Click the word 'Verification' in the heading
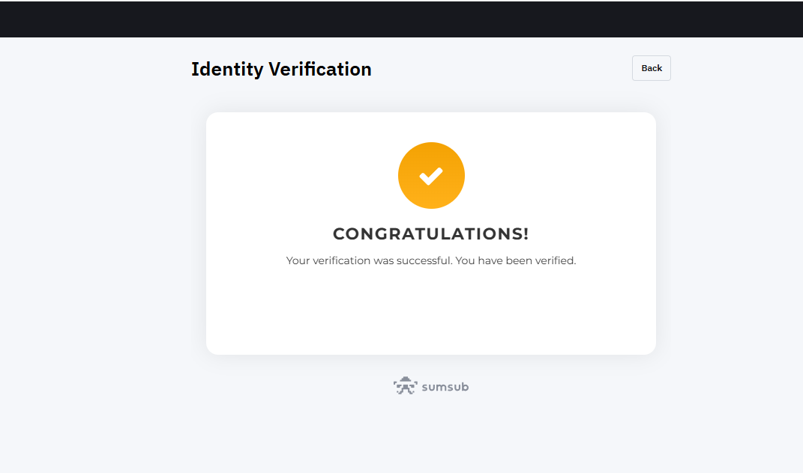803x473 pixels. [320, 69]
